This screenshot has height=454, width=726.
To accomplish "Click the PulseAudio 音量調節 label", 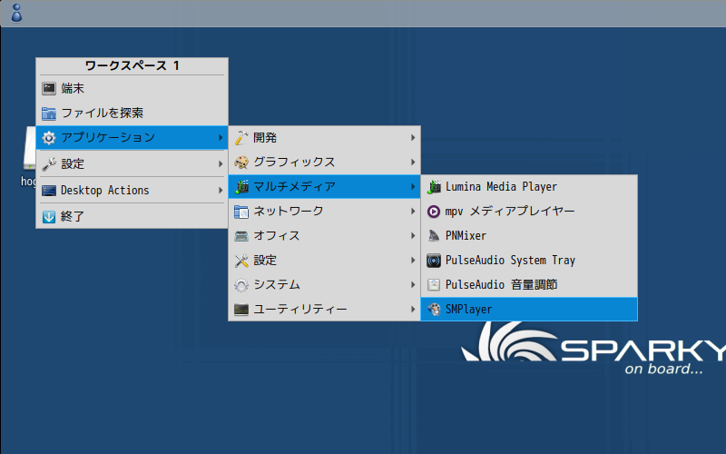I will [x=501, y=284].
